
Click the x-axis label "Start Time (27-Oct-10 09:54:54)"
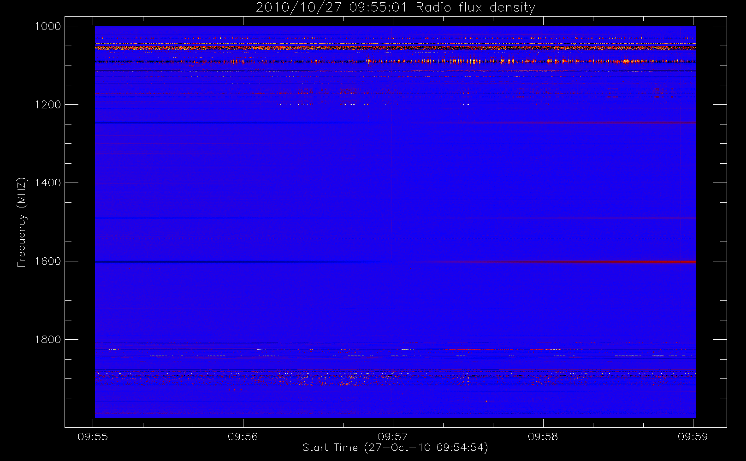(x=395, y=448)
